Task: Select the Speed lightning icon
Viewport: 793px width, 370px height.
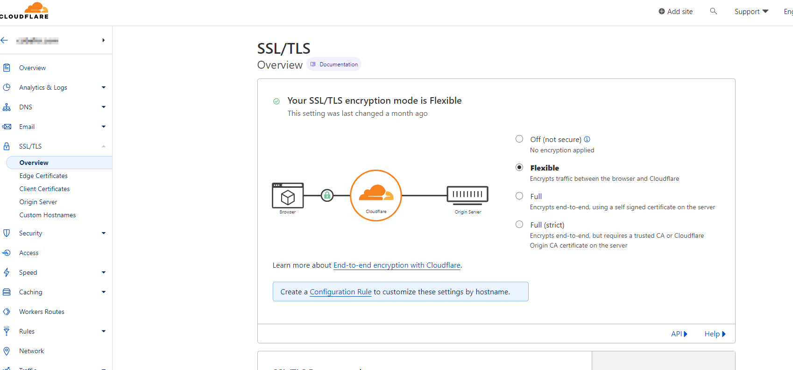Action: [7, 272]
